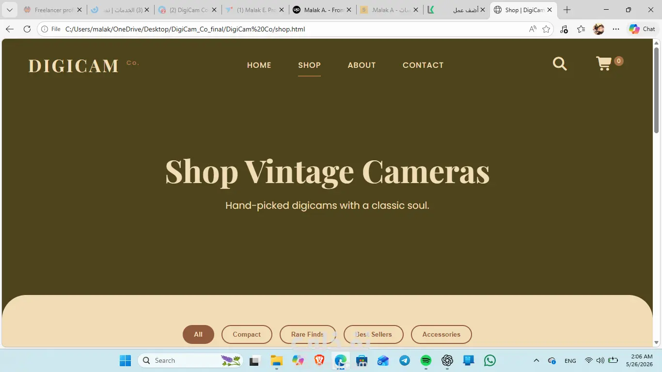662x372 pixels.
Task: Open a new browser tab
Action: (x=567, y=10)
